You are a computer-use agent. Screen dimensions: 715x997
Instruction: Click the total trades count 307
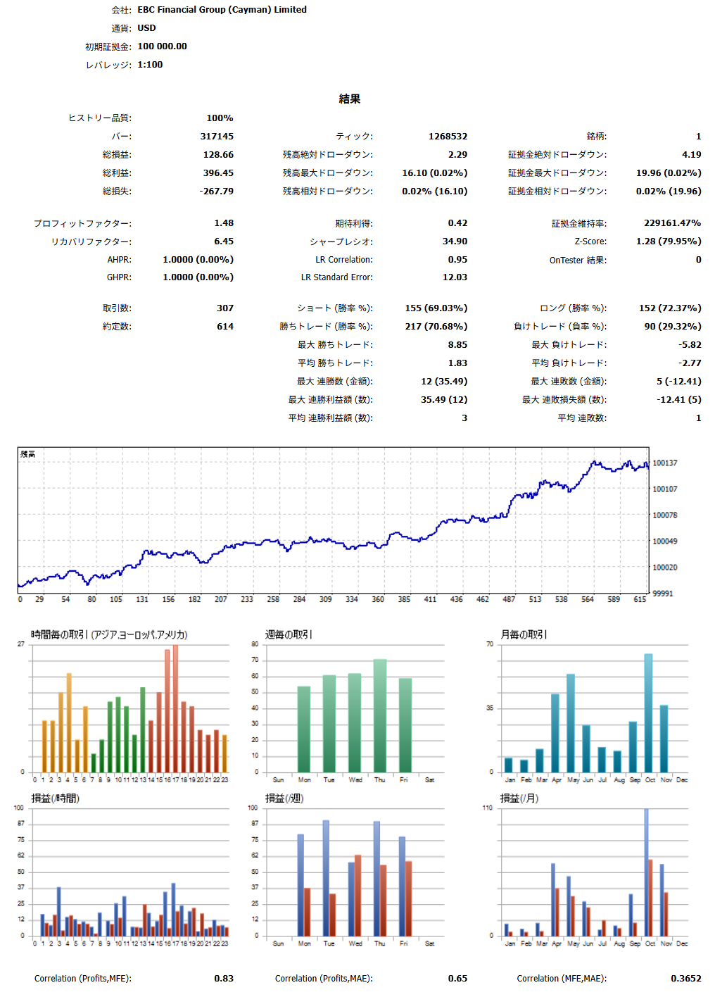point(225,308)
